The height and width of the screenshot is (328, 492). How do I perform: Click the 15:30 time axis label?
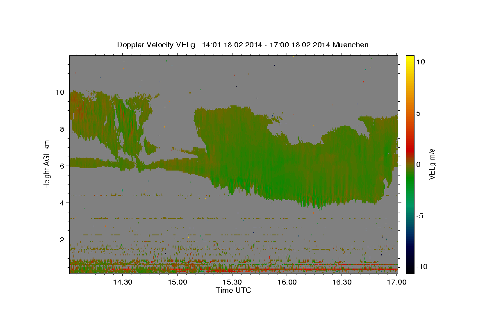(232, 282)
